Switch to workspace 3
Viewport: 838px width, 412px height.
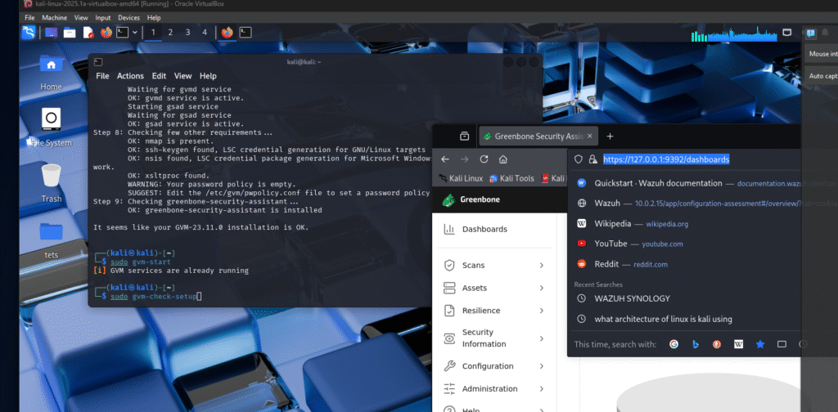click(187, 33)
